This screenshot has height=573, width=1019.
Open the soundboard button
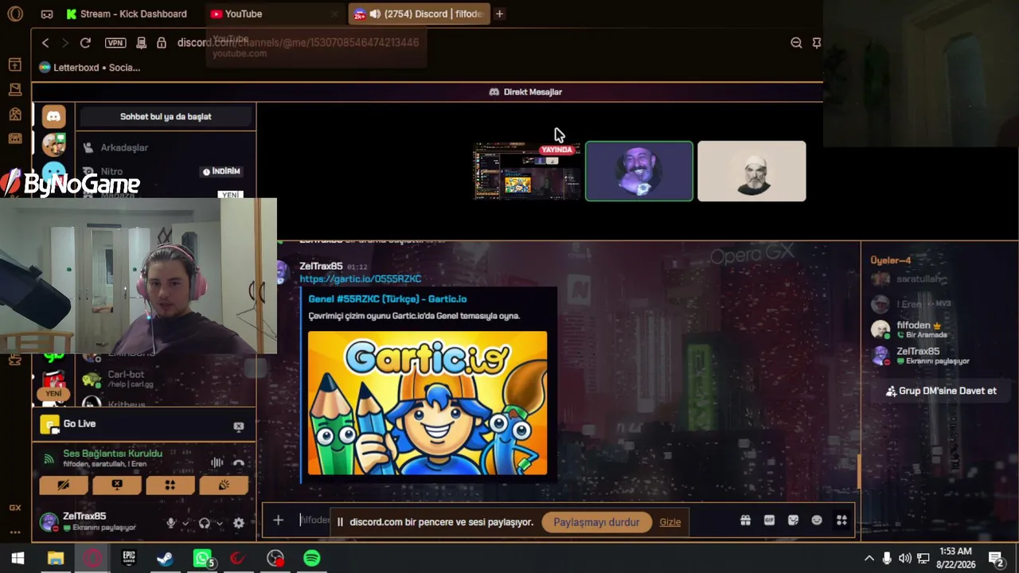[224, 485]
